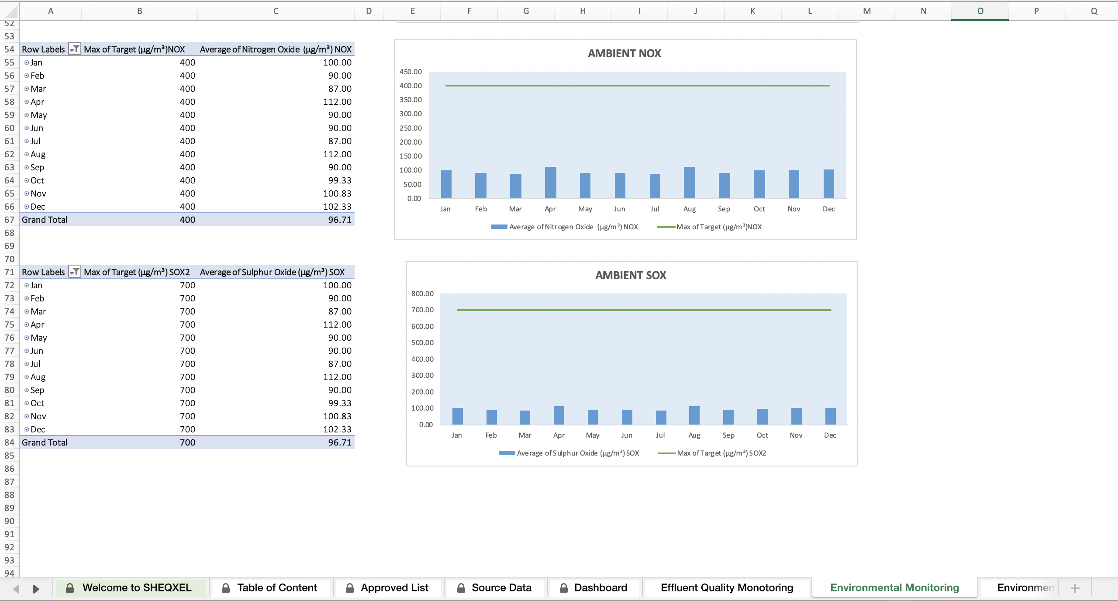Expand Dec row in NOX pivot table

coord(27,207)
